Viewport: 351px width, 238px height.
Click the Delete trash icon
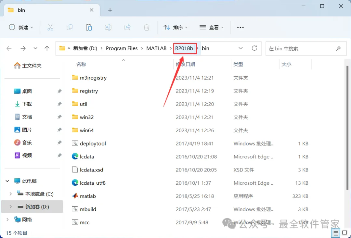coord(147,27)
